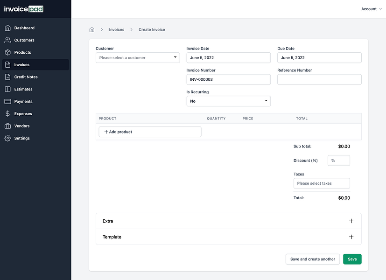The image size is (386, 280).
Task: Expand the Extra section
Action: tap(228, 221)
